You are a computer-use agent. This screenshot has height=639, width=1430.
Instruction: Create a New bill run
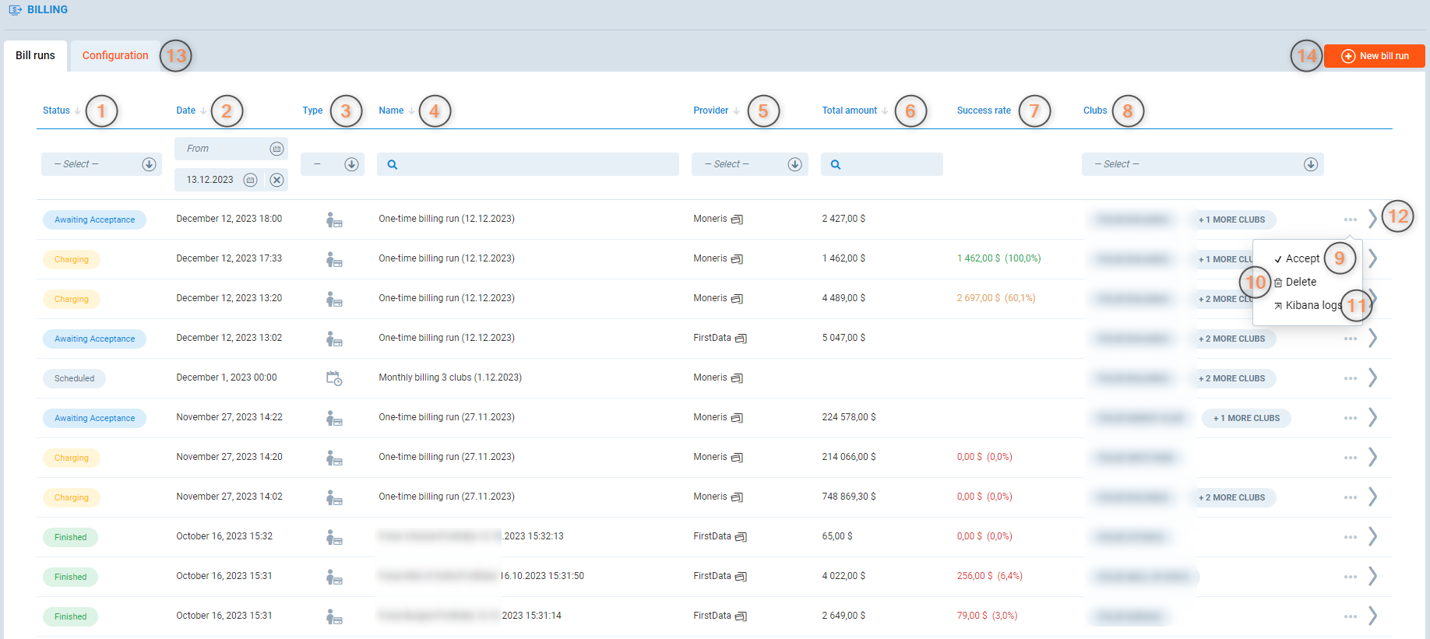tap(1375, 56)
